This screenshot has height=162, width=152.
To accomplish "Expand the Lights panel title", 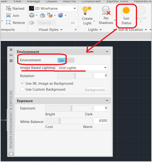I will [95, 30].
